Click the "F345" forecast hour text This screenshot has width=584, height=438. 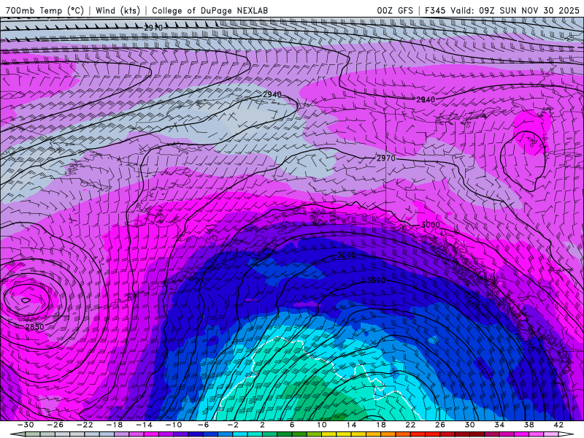[x=434, y=10]
